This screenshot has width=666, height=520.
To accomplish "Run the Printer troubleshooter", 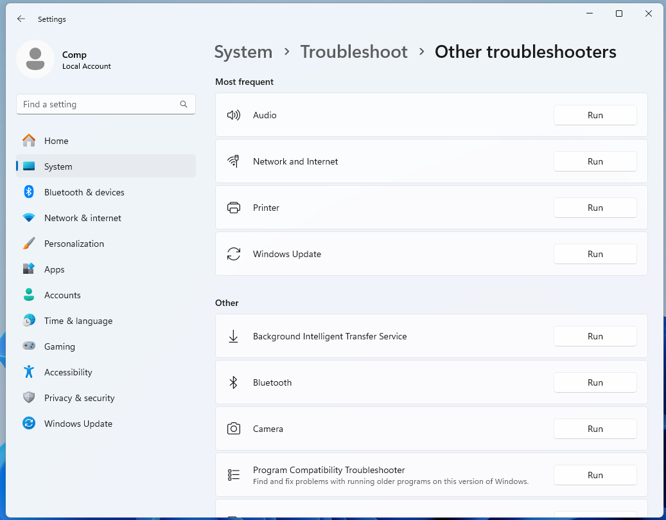I will [595, 208].
